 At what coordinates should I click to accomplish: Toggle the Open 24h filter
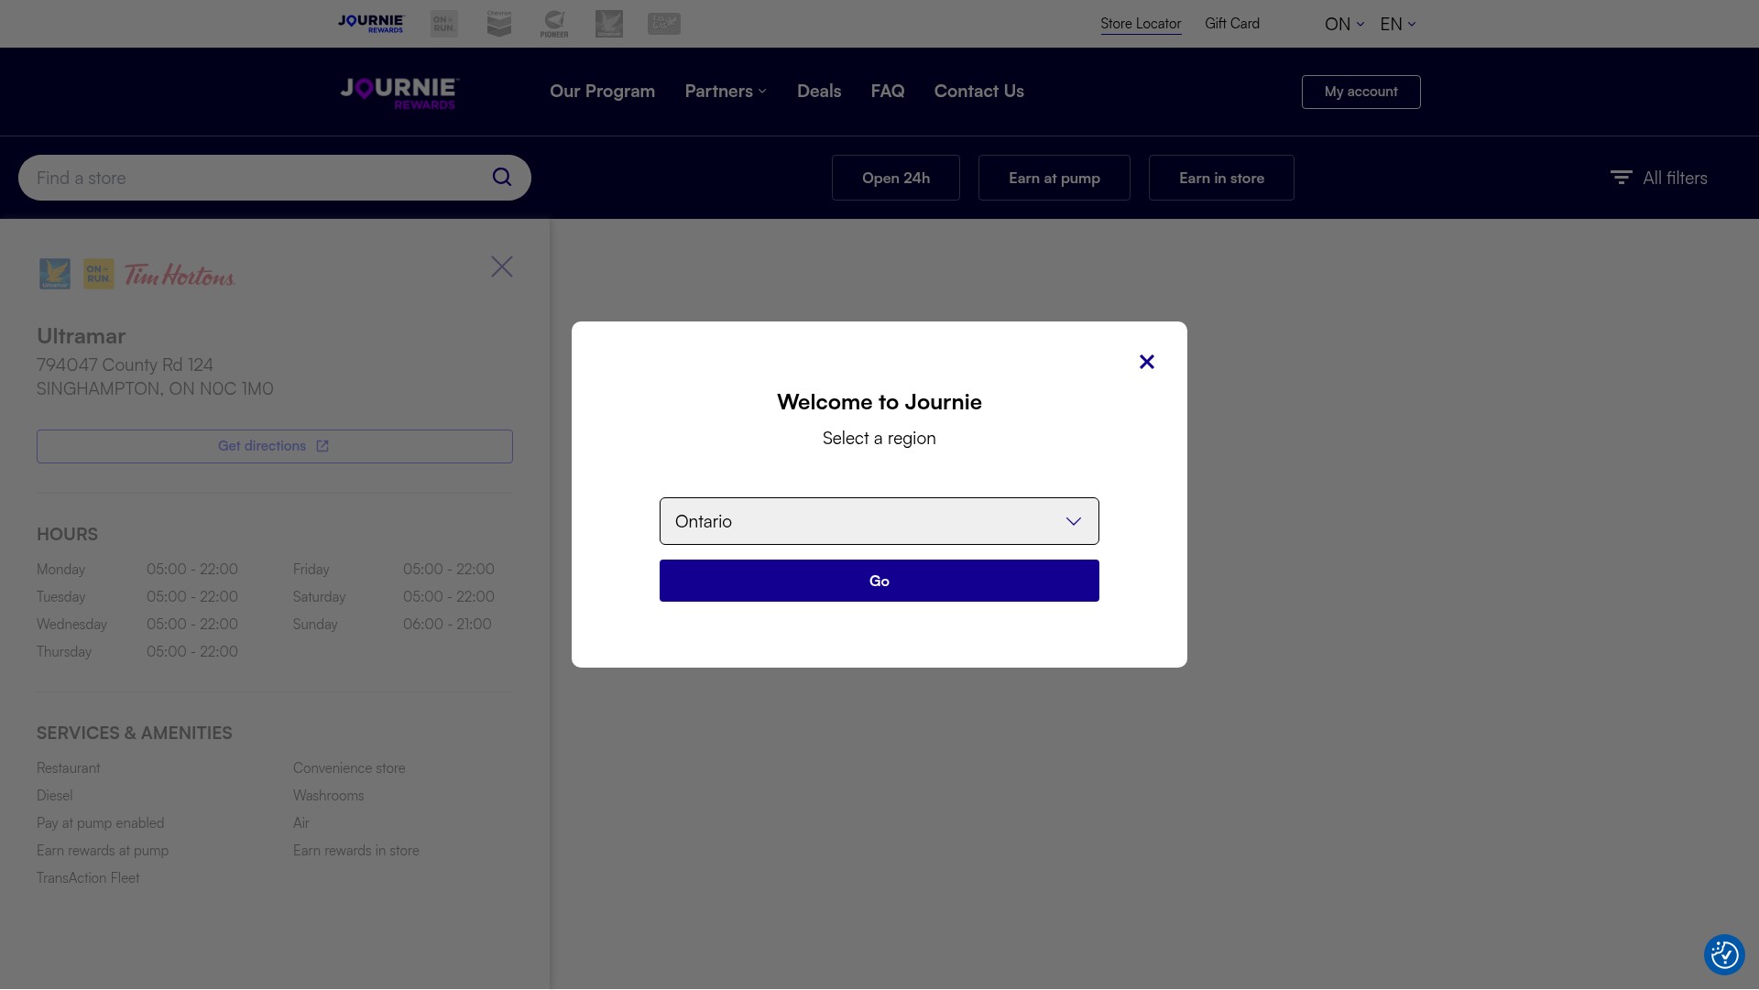click(896, 178)
